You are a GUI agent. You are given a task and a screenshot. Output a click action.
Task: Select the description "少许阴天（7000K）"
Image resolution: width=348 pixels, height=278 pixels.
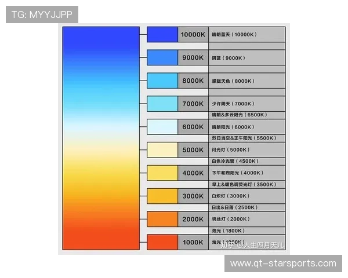tap(234, 104)
